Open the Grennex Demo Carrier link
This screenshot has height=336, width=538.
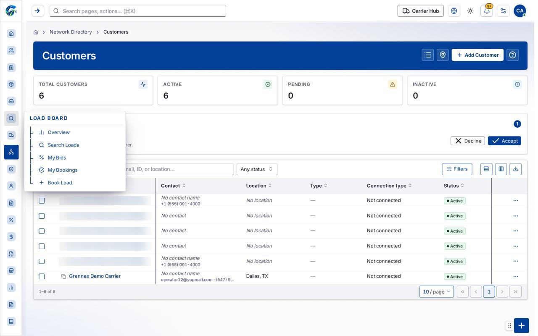(95, 276)
